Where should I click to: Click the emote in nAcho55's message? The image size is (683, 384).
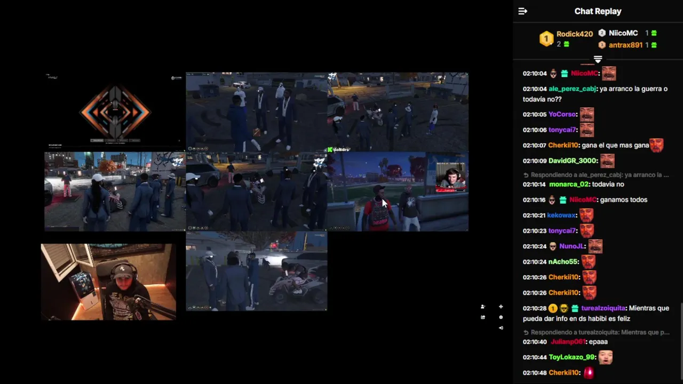pyautogui.click(x=588, y=261)
